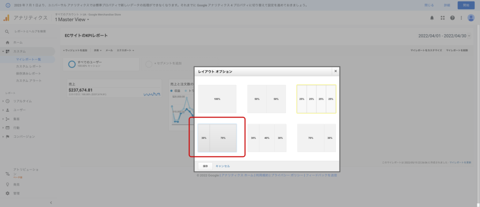This screenshot has width=480, height=207.
Task: Click the admin gear icon in sidebar
Action: [x=7, y=193]
